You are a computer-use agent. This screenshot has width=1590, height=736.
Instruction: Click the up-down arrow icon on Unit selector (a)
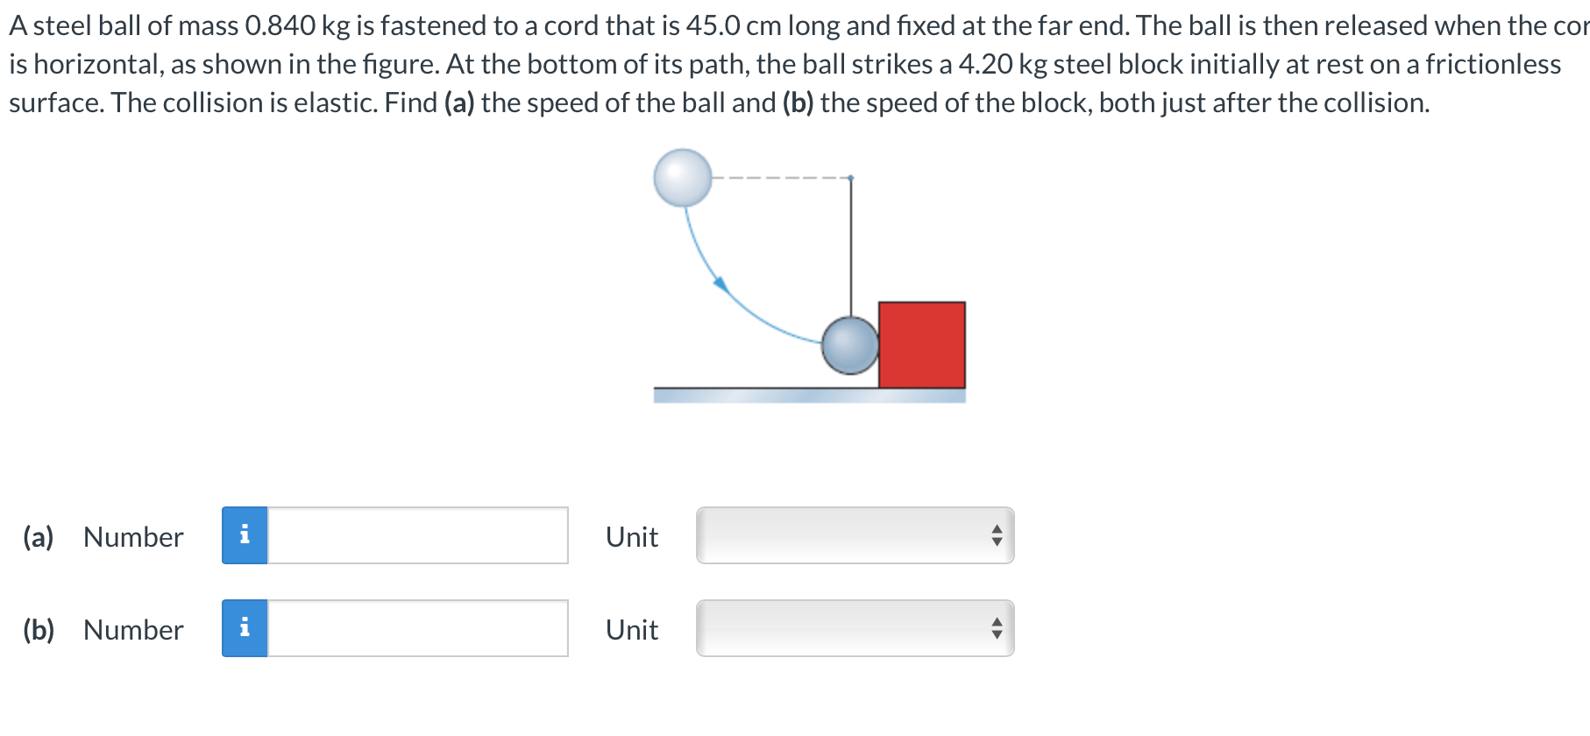tap(997, 536)
